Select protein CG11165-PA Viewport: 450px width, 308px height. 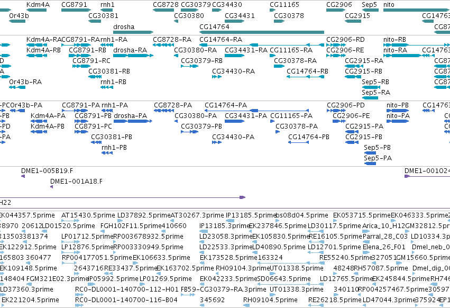(x=272, y=121)
